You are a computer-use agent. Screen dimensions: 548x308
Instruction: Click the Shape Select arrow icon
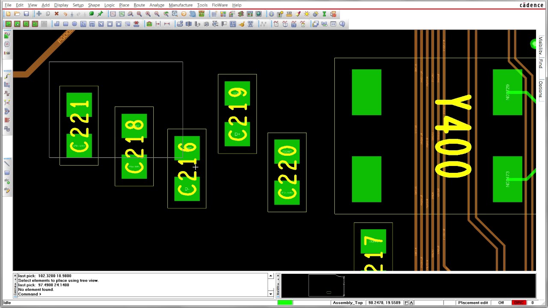83,24
